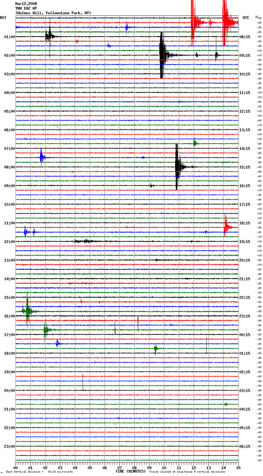
Task: Click minute tick 10 on bottom axis
Action: point(164,467)
